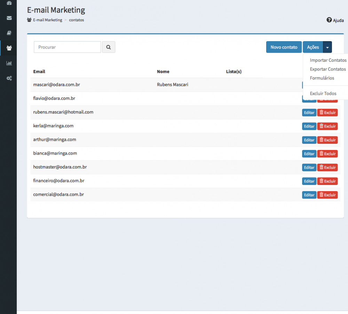The image size is (348, 314).
Task: Open the bar chart reports icon
Action: (x=9, y=63)
